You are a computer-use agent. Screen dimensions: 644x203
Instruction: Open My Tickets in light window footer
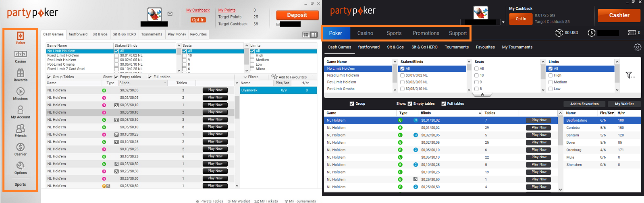point(266,201)
